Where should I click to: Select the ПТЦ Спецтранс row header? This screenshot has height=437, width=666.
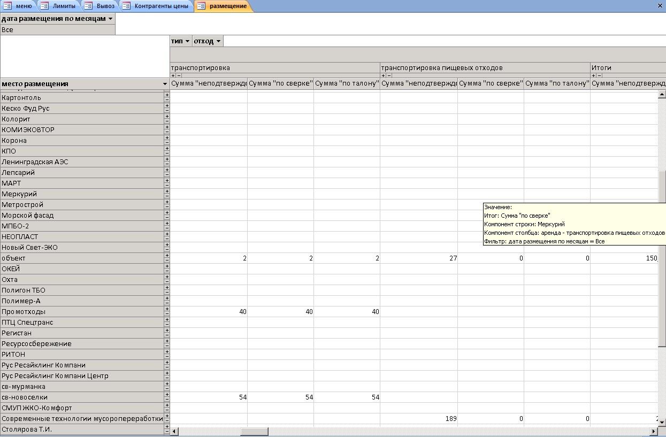click(x=82, y=323)
